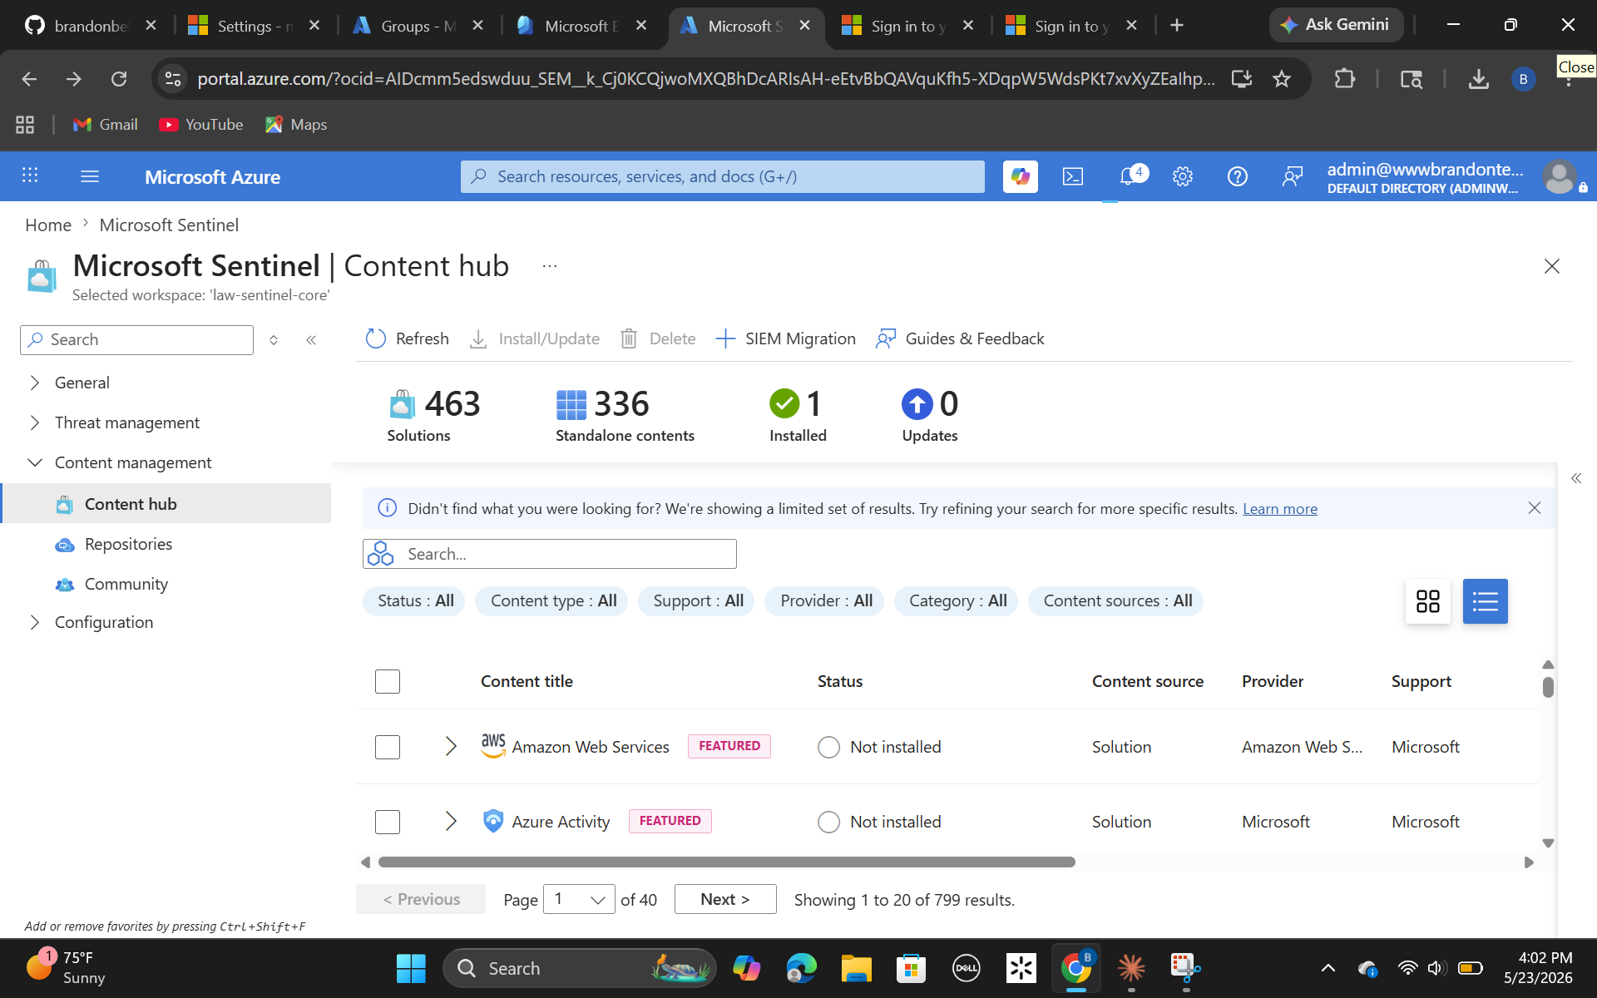Launch the Copilot icon in Azure header
The width and height of the screenshot is (1597, 998).
1020,176
